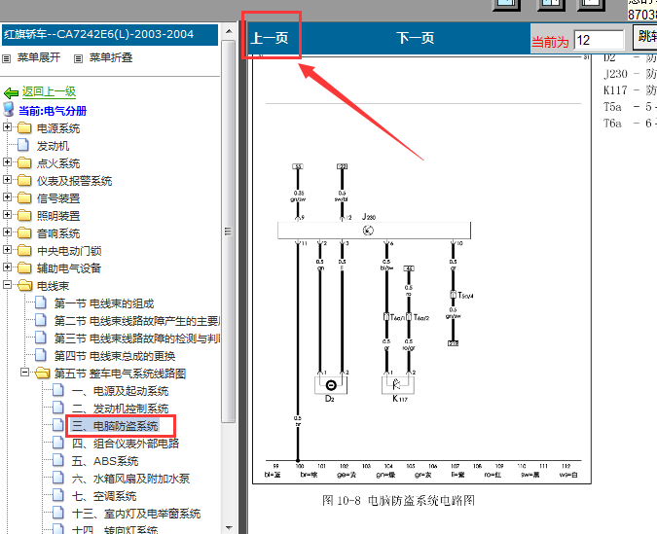Expand the 信号装置 folder

tap(7, 196)
